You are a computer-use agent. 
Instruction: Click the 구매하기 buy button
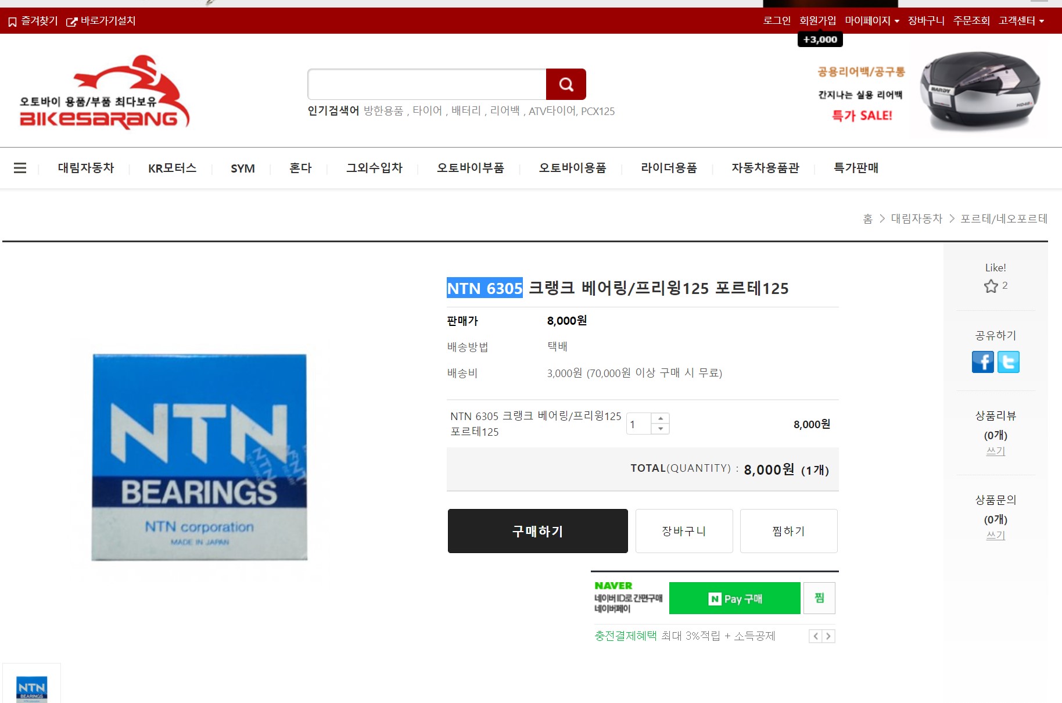pyautogui.click(x=537, y=531)
